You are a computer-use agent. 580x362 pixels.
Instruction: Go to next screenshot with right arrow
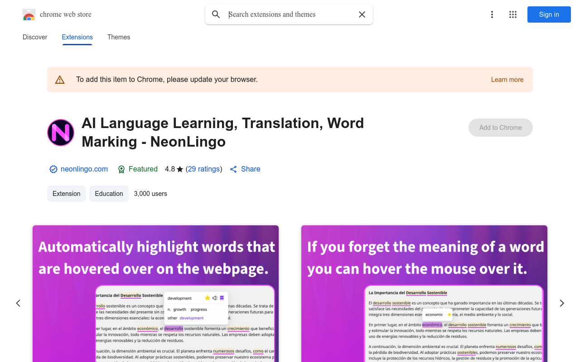(x=562, y=303)
